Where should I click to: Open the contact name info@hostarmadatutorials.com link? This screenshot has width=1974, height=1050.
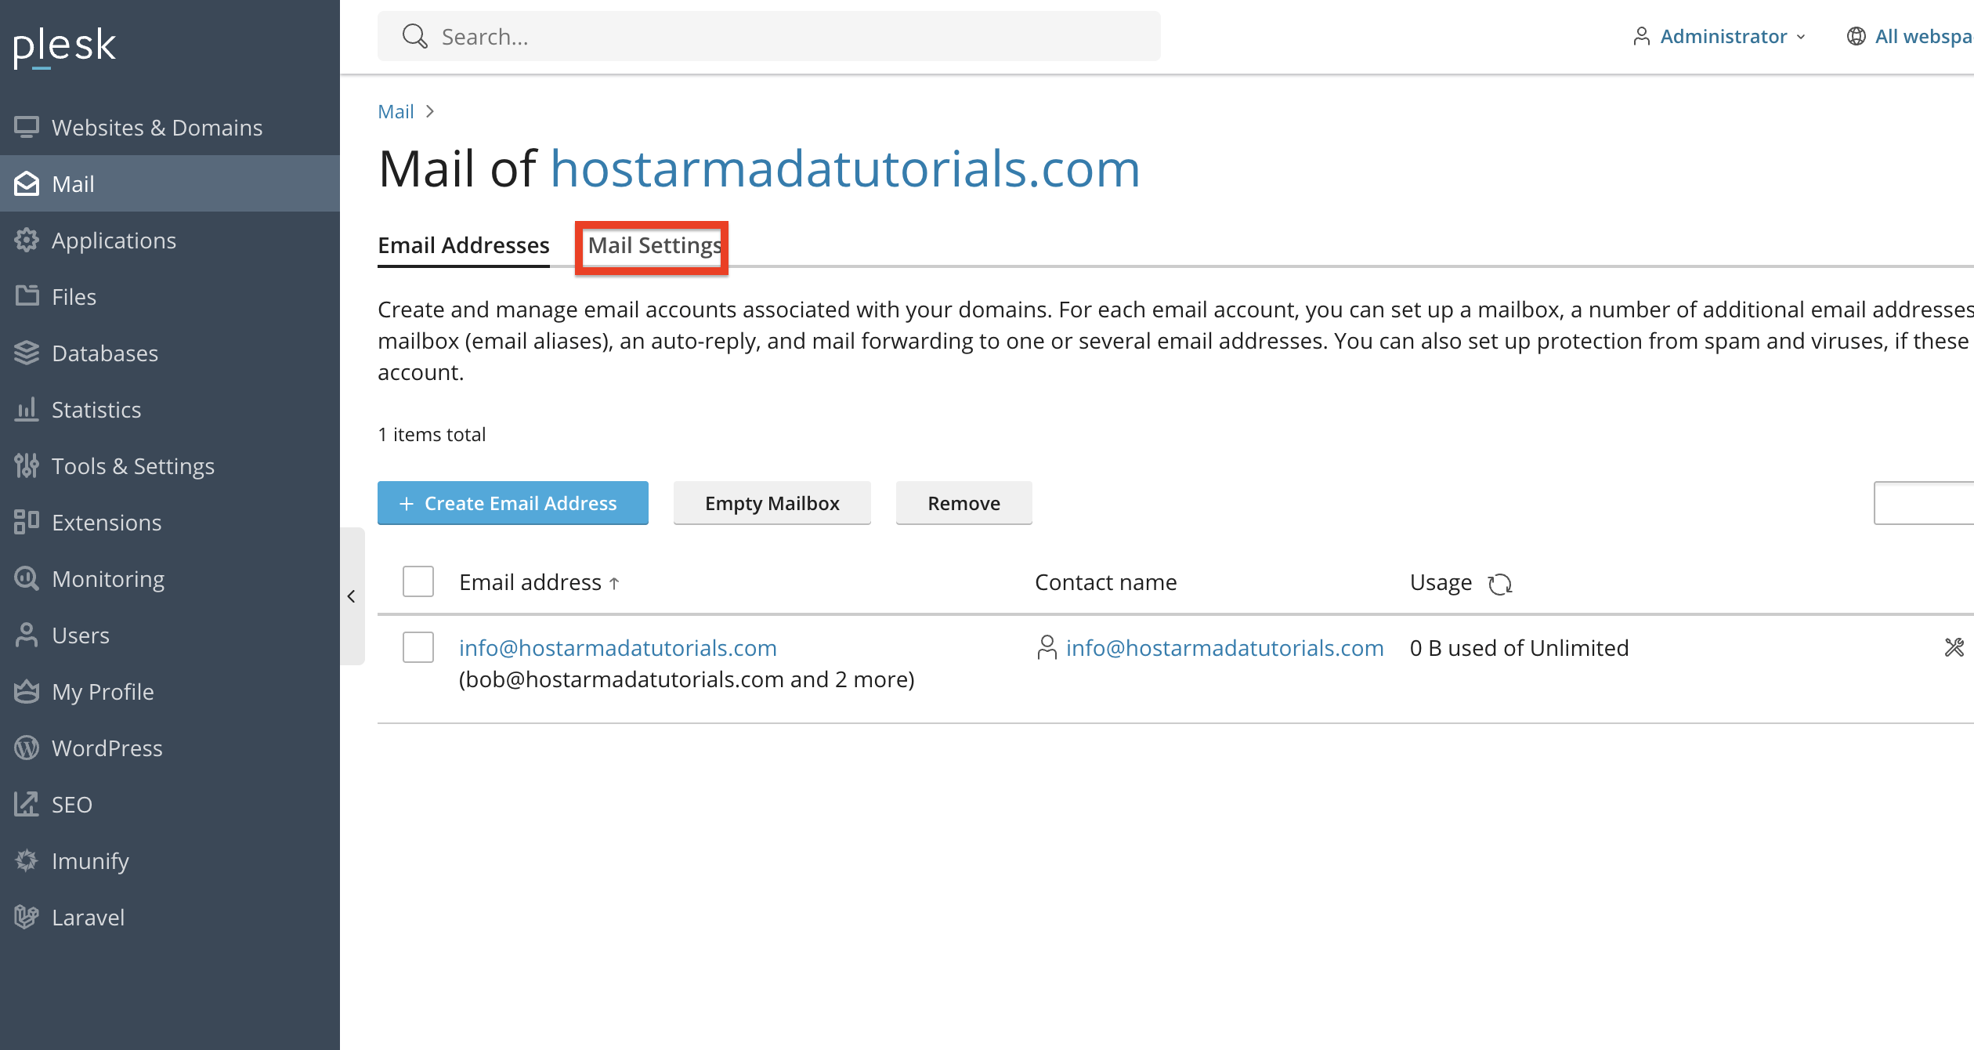coord(1225,648)
